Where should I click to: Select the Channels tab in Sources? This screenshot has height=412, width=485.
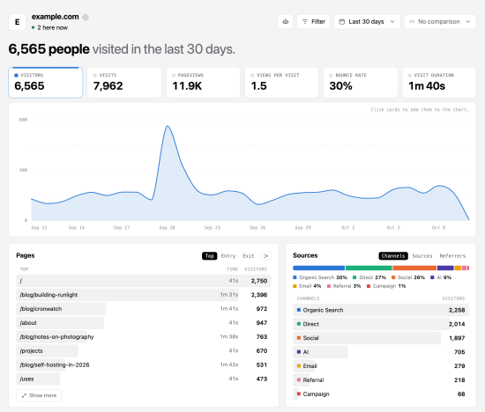click(x=393, y=255)
